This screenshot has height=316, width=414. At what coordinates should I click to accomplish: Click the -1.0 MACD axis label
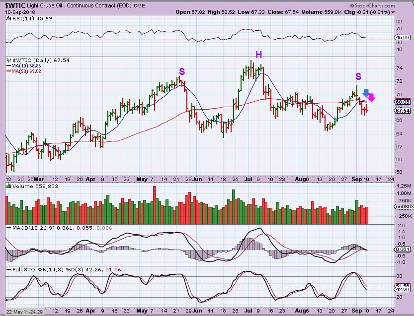coord(401,262)
